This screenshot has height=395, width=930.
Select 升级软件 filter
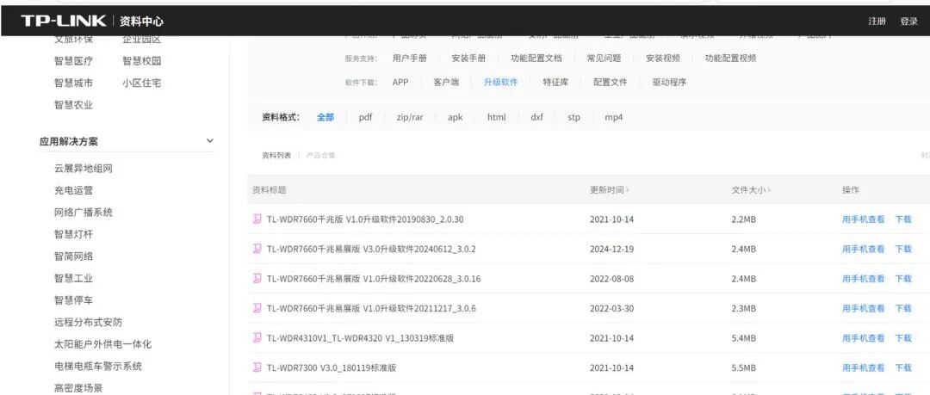coord(500,83)
